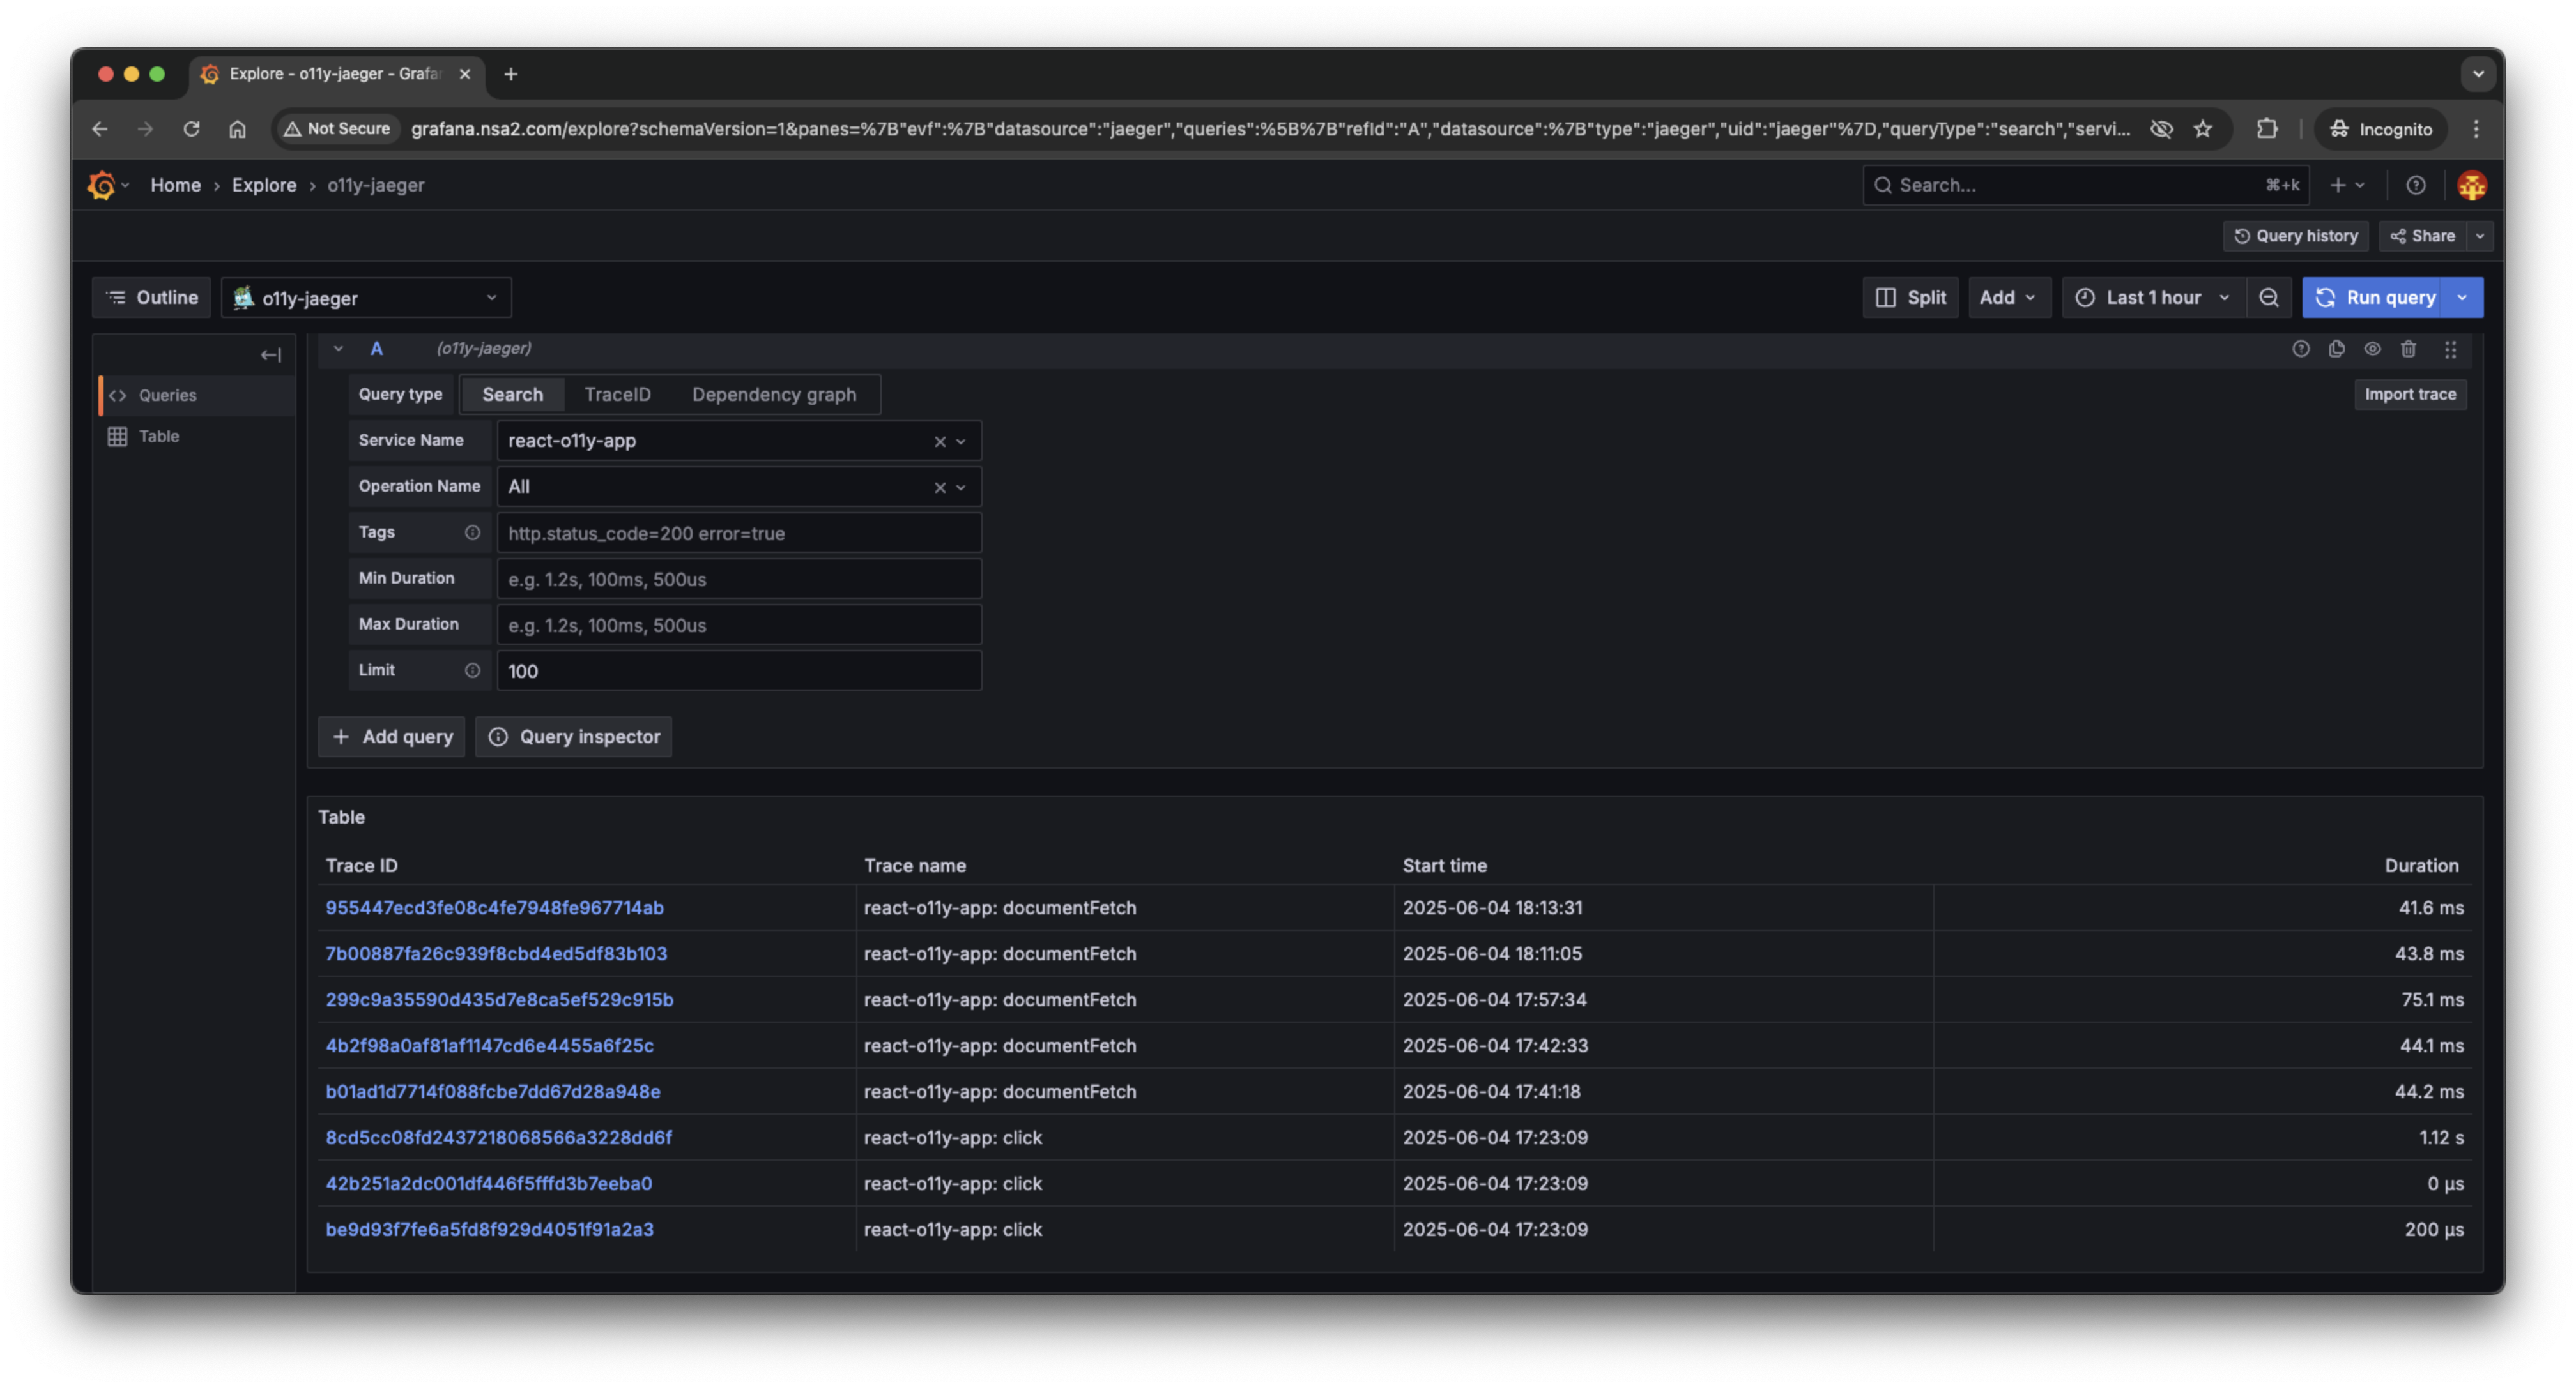2576x1388 pixels.
Task: Clear the Service Name selection
Action: [940, 441]
